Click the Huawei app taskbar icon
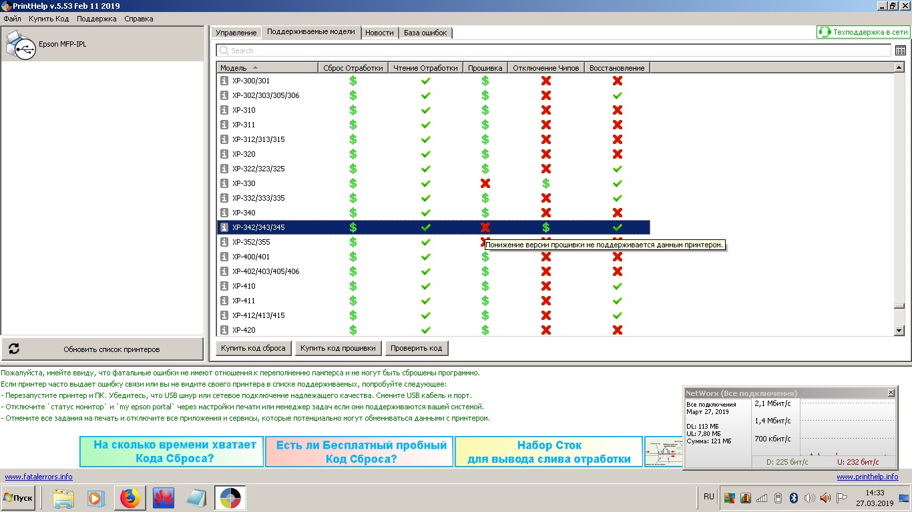 point(164,498)
